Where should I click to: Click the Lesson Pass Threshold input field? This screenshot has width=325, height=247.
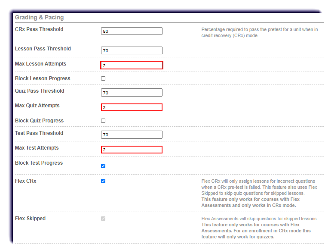132,50
